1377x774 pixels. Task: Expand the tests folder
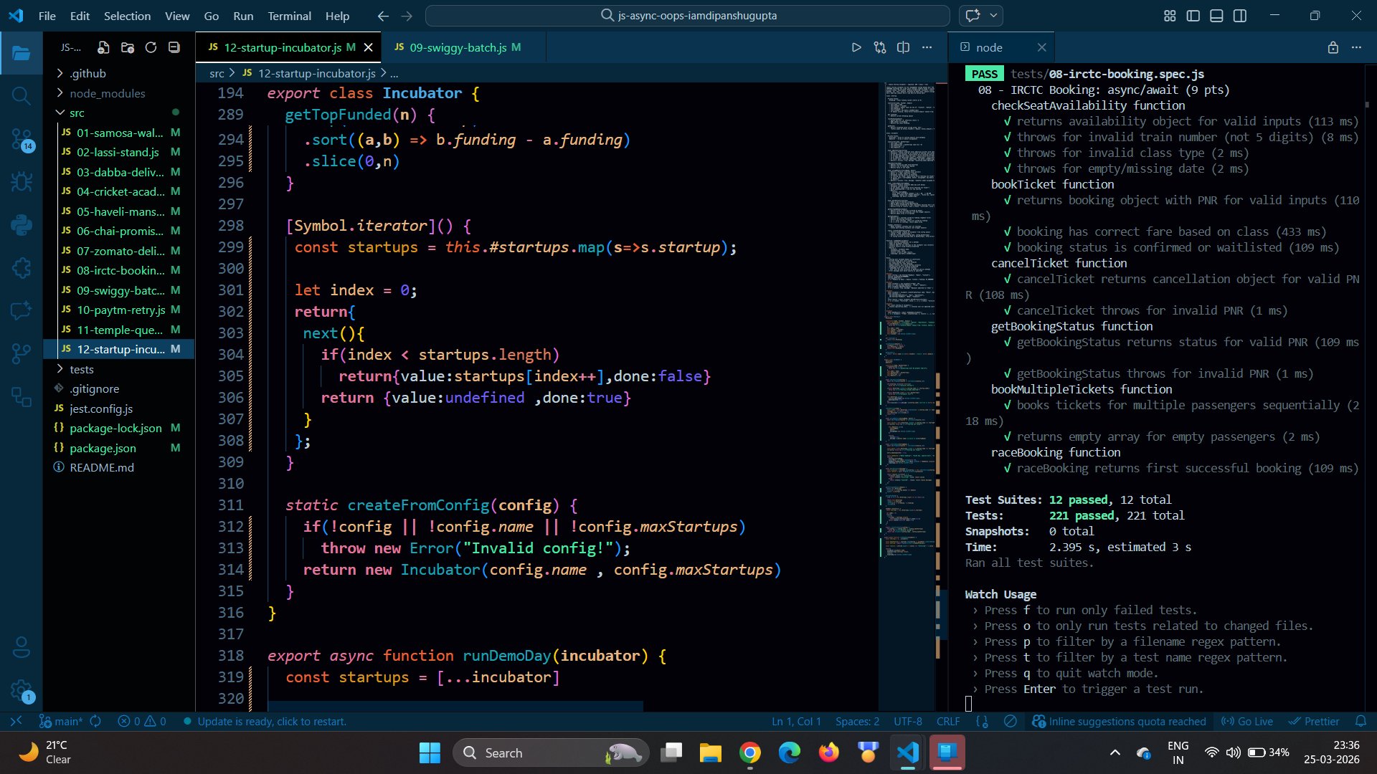point(81,369)
